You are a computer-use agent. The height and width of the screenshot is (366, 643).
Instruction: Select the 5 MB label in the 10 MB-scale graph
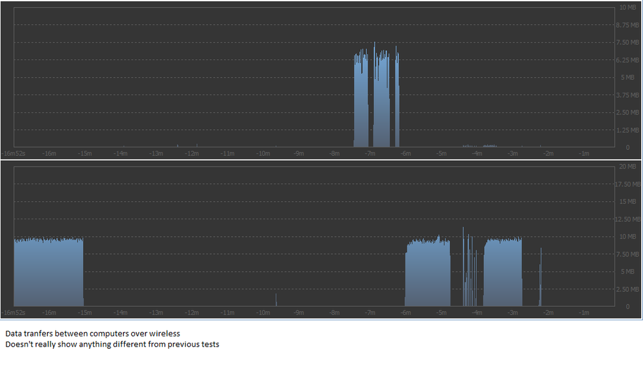coord(628,77)
